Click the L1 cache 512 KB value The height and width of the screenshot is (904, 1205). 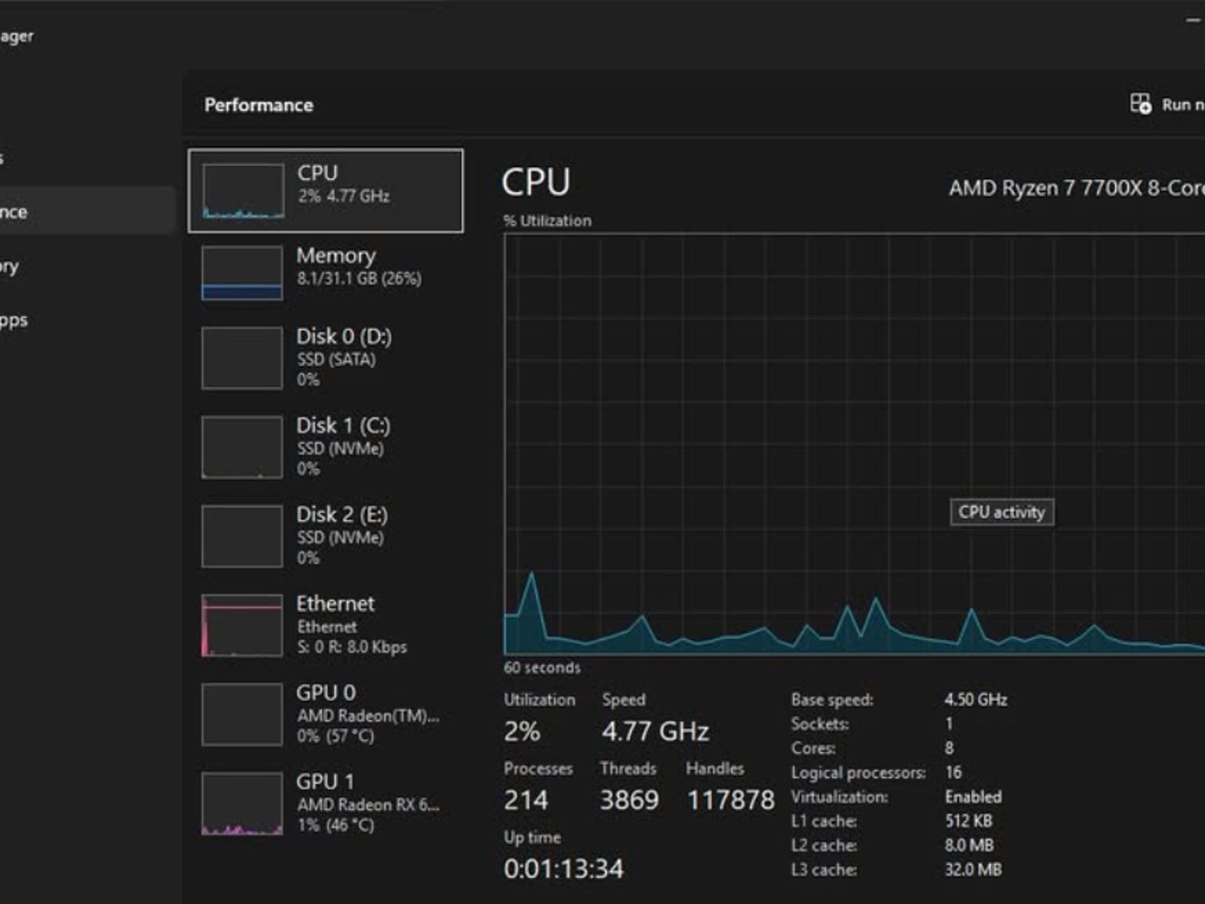click(x=968, y=820)
